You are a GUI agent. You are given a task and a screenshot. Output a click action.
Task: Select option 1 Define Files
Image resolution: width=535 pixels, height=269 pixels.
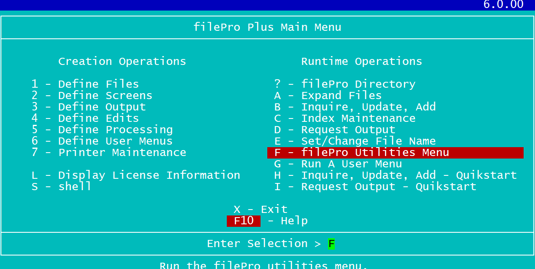[x=85, y=84]
